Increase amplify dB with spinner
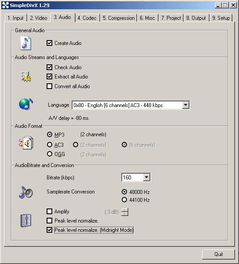This screenshot has height=264, width=239. 125,210
